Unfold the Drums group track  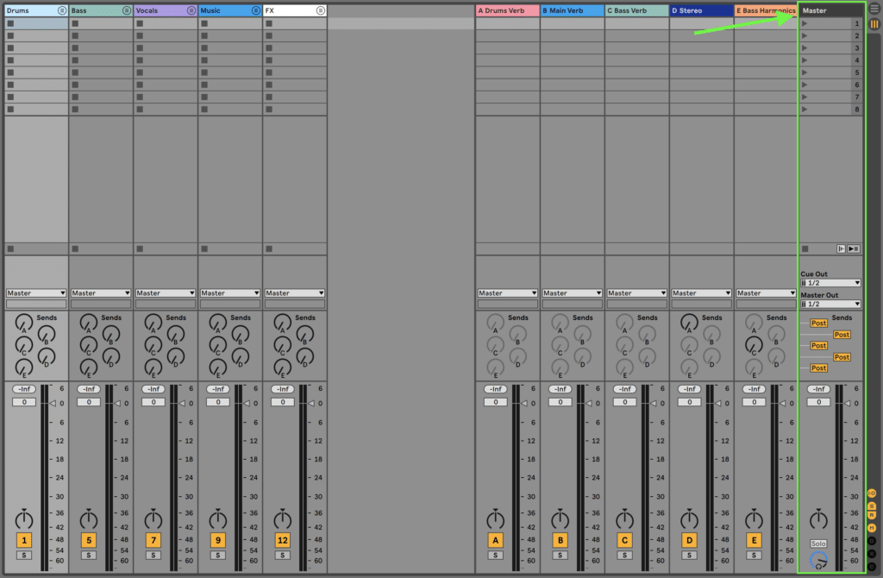click(62, 10)
